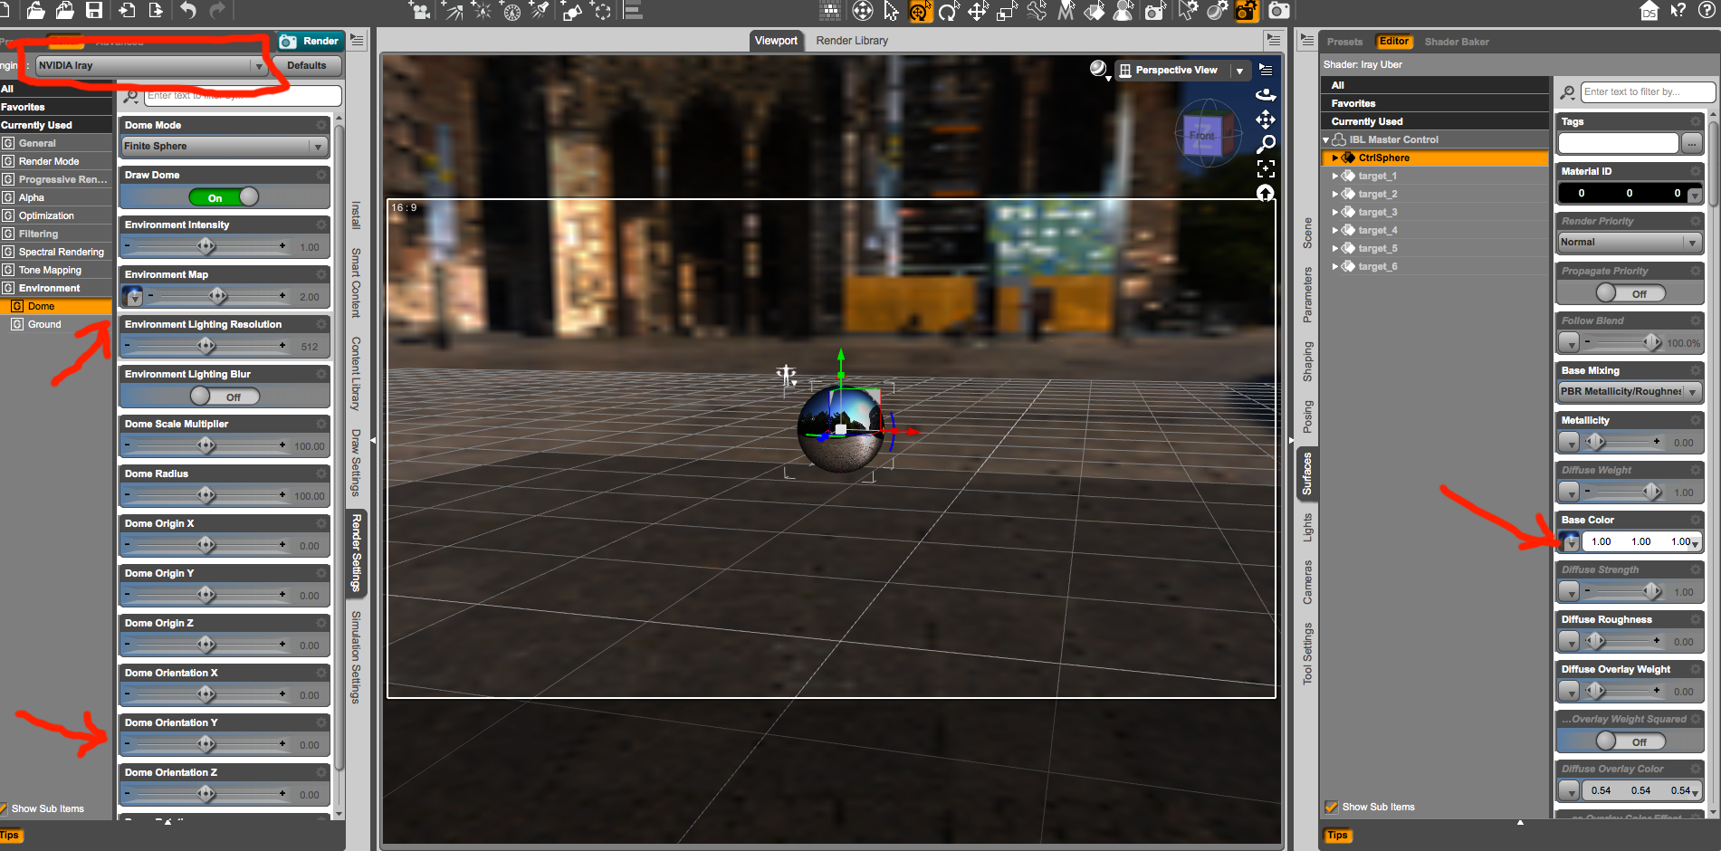
Task: Open the Scene side tab
Action: click(1307, 233)
